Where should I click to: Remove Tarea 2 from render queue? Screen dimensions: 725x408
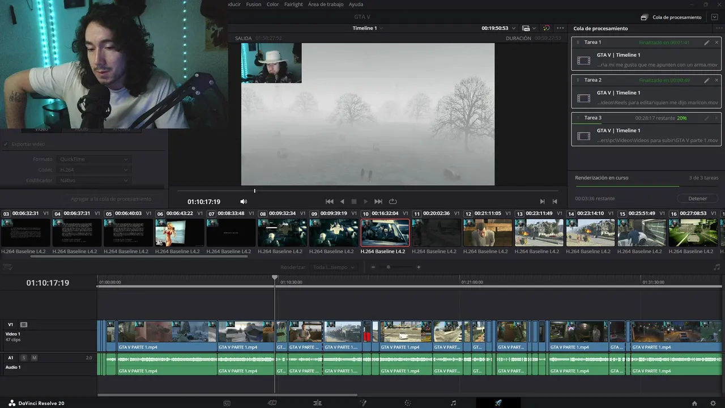[717, 80]
